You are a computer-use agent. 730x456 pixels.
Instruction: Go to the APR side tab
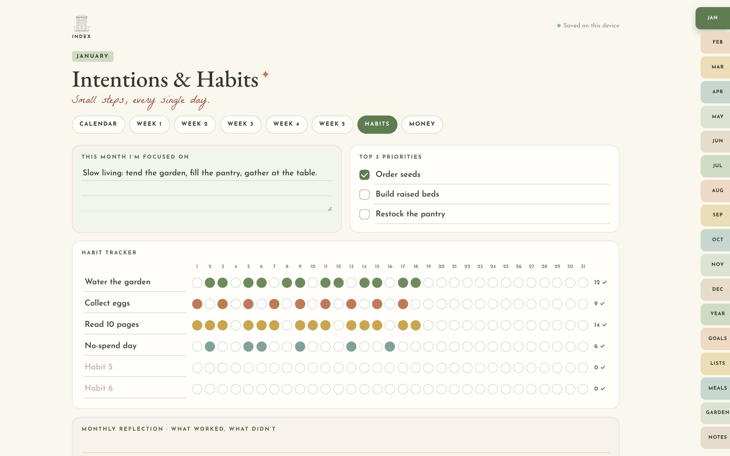pos(716,92)
